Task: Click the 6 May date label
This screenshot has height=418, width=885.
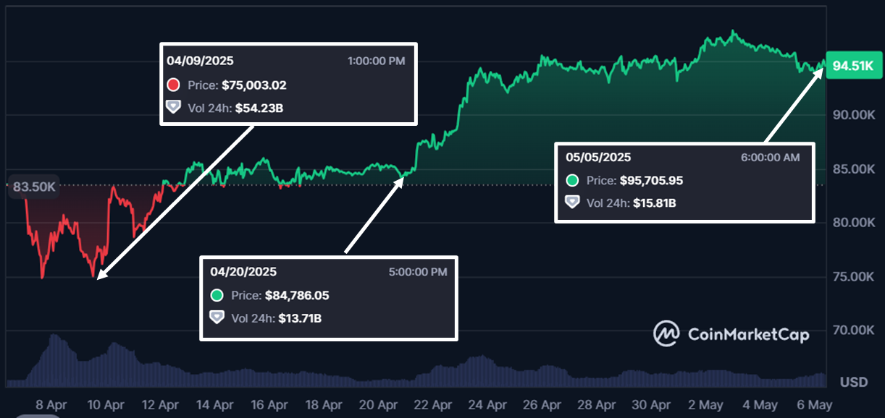Action: coord(816,404)
